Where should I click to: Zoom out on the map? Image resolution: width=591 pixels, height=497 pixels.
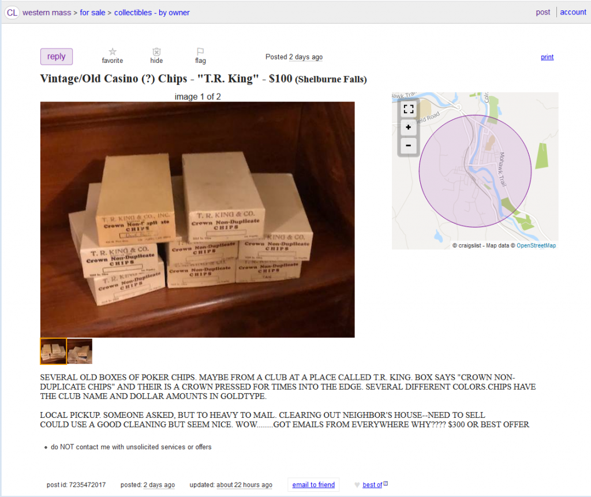(408, 145)
